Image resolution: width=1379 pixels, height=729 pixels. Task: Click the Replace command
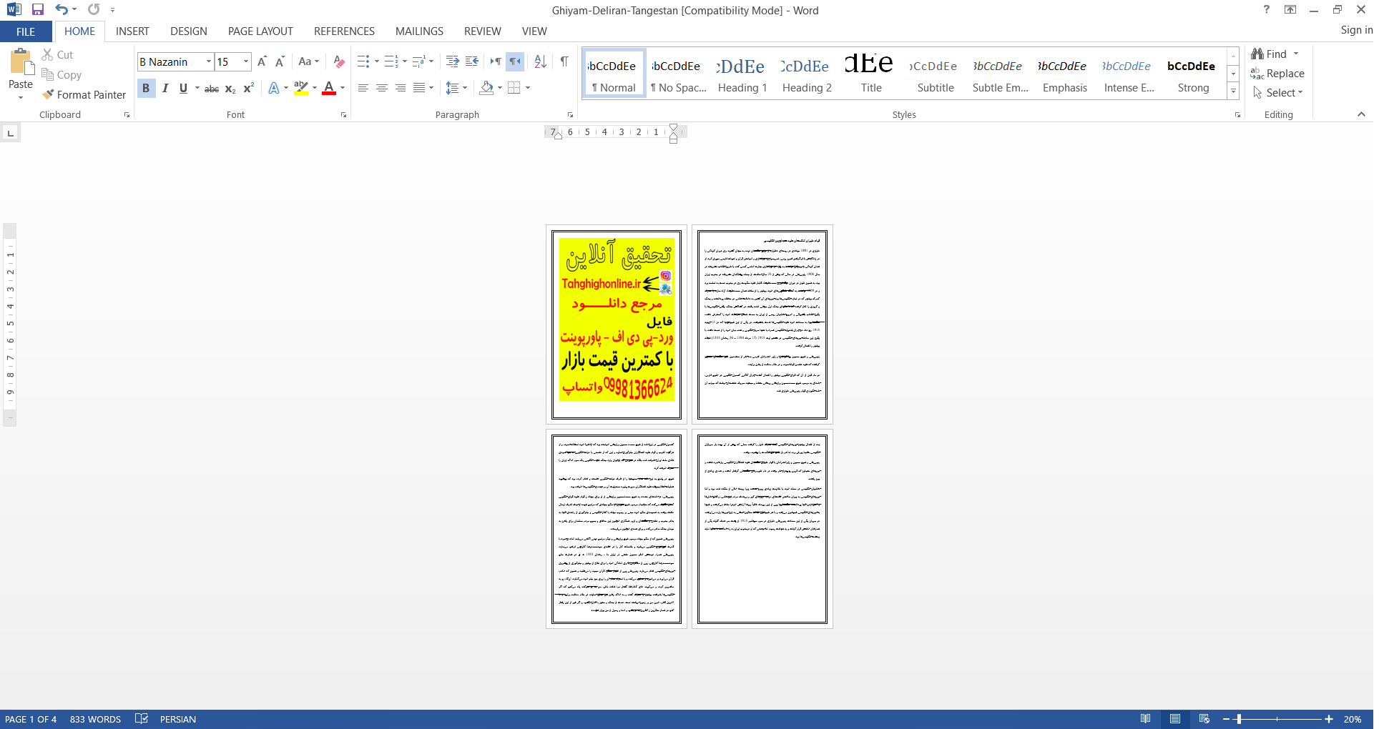click(1277, 73)
